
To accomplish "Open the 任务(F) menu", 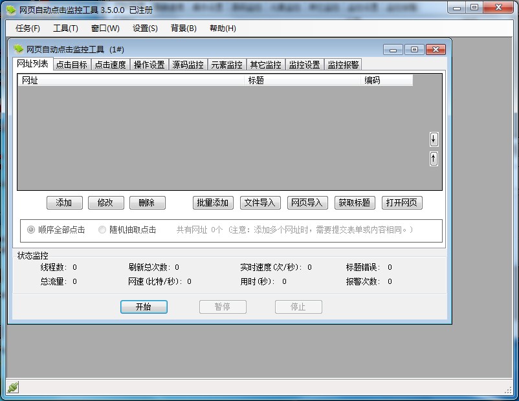I will [28, 28].
